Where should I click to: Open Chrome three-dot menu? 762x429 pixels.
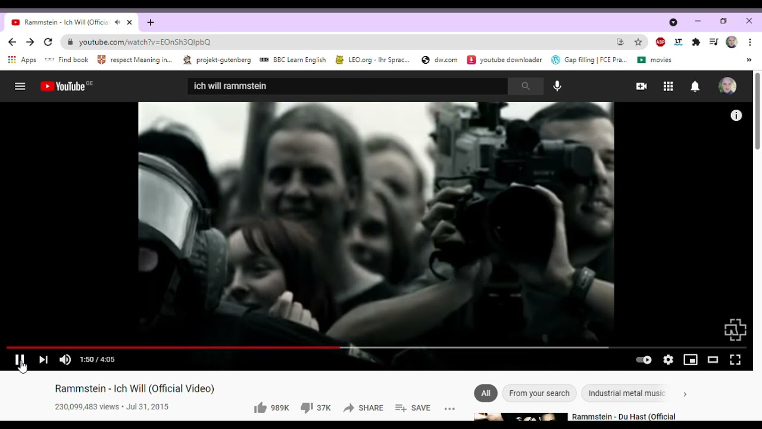749,42
